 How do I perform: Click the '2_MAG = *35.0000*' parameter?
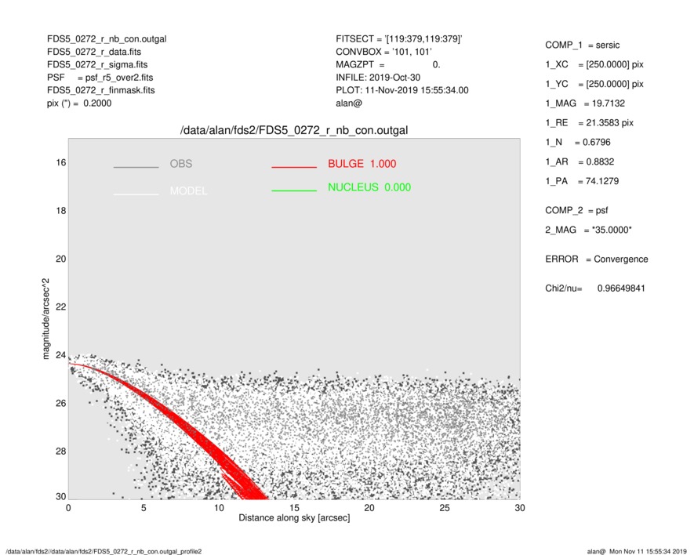pos(589,230)
